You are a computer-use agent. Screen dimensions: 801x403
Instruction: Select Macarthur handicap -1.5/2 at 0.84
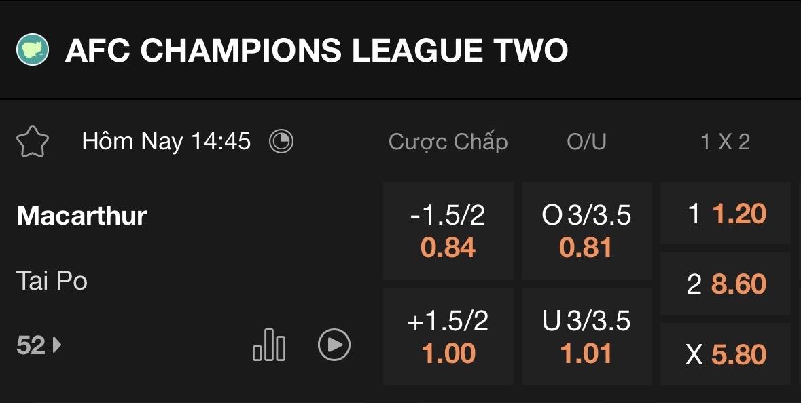pos(448,231)
